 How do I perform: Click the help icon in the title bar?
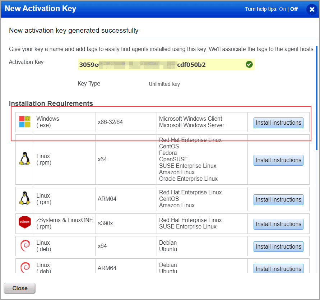[x=312, y=9]
